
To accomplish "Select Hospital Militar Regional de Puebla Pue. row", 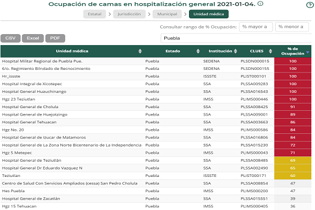I will [156, 61].
